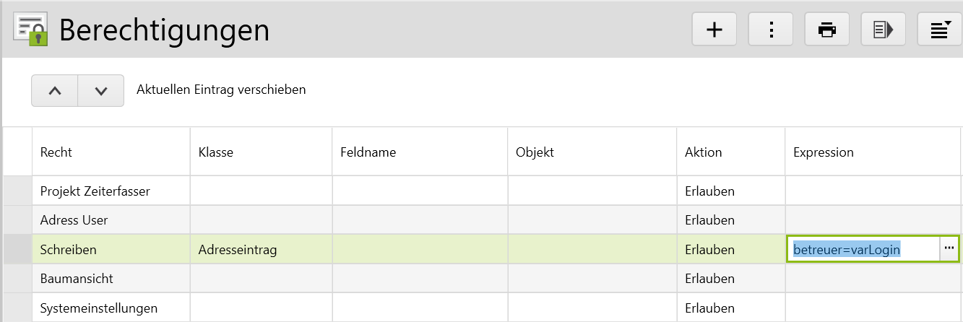Image resolution: width=963 pixels, height=322 pixels.
Task: Sort by the Recht column header
Action: [x=56, y=152]
